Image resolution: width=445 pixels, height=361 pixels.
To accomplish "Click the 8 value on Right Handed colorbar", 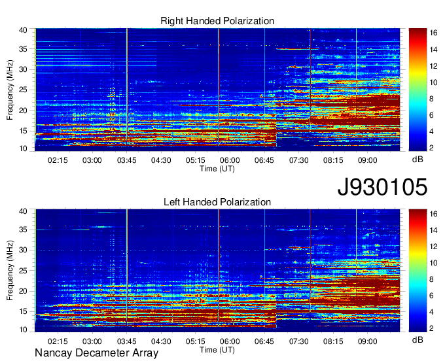I will coord(431,99).
